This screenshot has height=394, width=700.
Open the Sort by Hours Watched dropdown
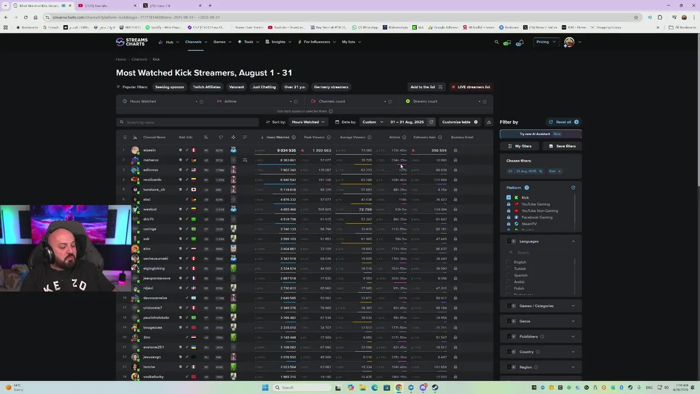point(308,122)
